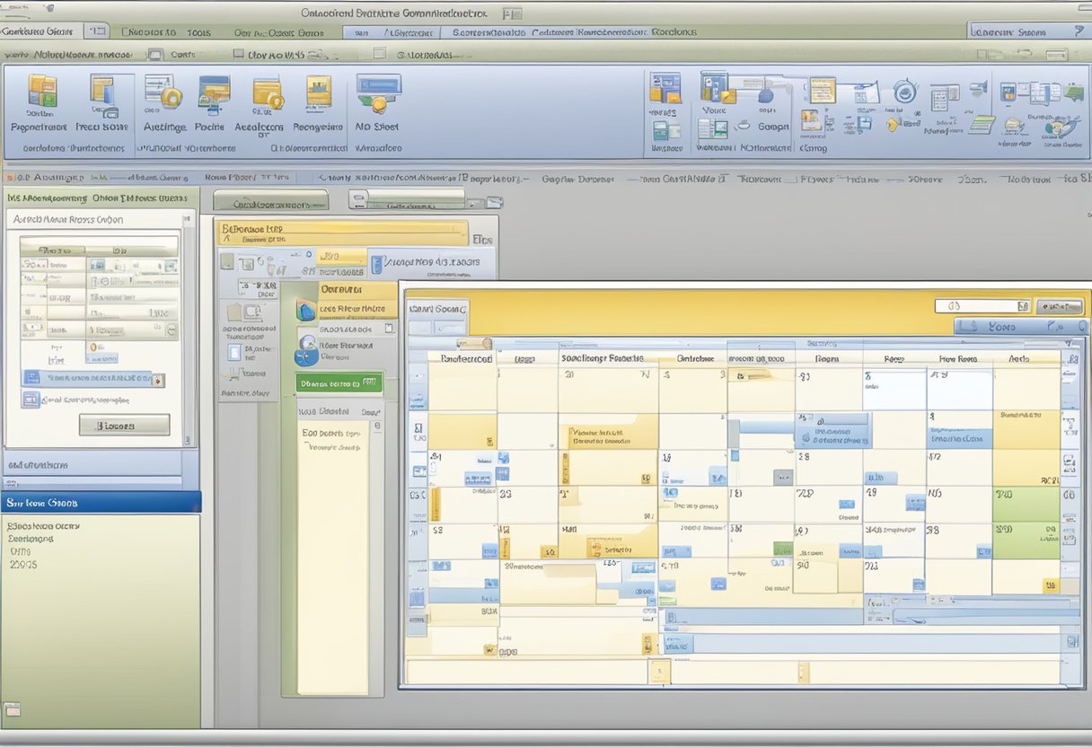
Task: Click the small folder icon at bottom-left corner
Action: click(12, 710)
